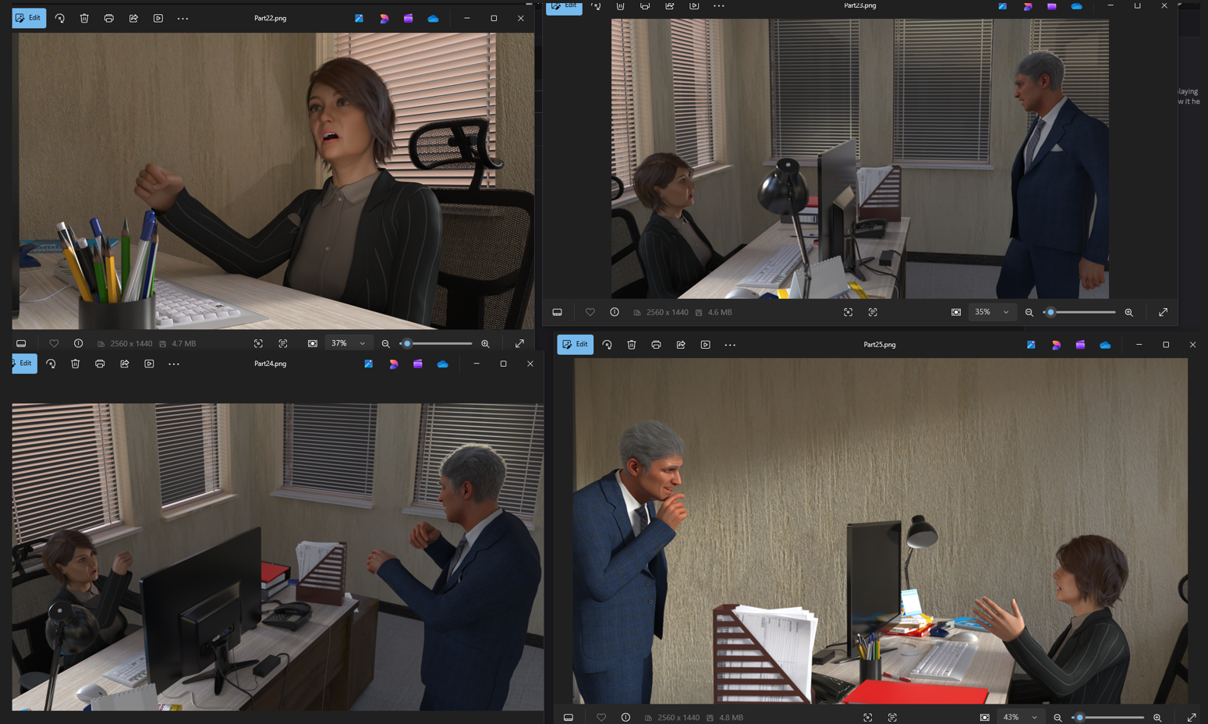Viewport: 1208px width, 724px height.
Task: Start slideshow in the Part24.png window
Action: [x=149, y=364]
